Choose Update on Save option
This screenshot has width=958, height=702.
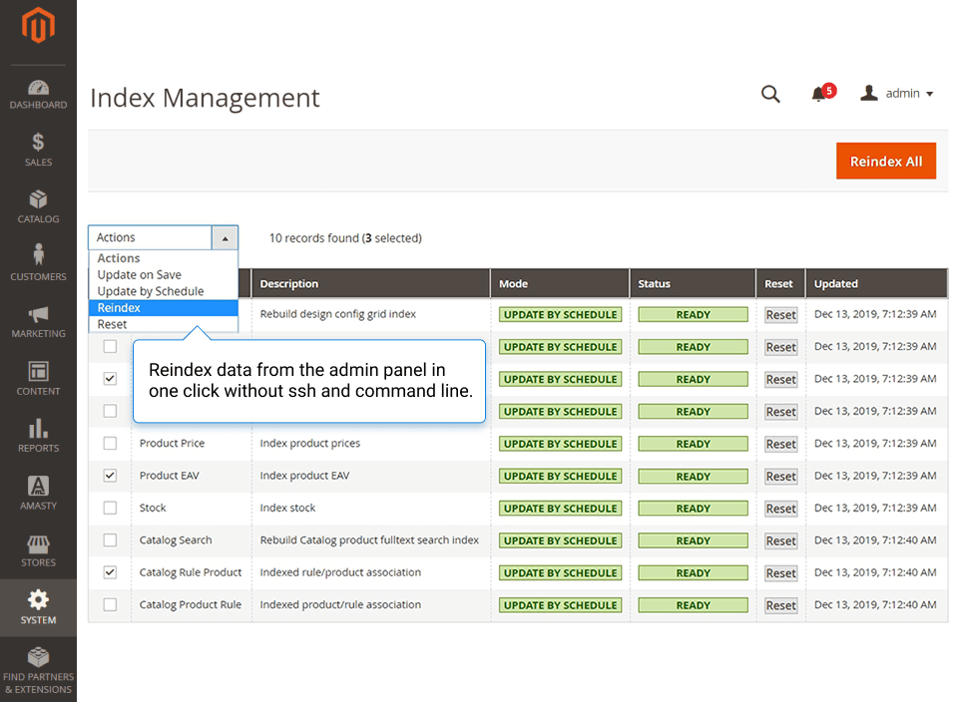(x=163, y=274)
